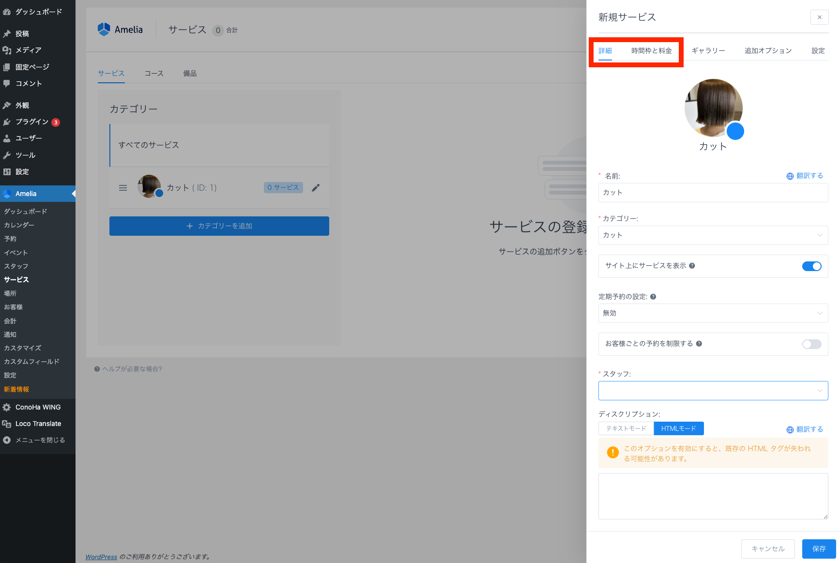Click the blue photo upload badge on avatar
The image size is (840, 563).
tap(735, 131)
